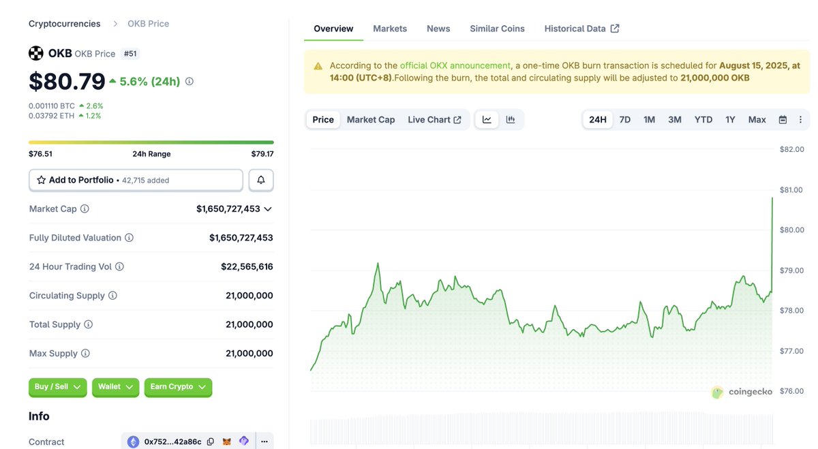Open Live Chart external link
818x449 pixels.
[x=434, y=119]
